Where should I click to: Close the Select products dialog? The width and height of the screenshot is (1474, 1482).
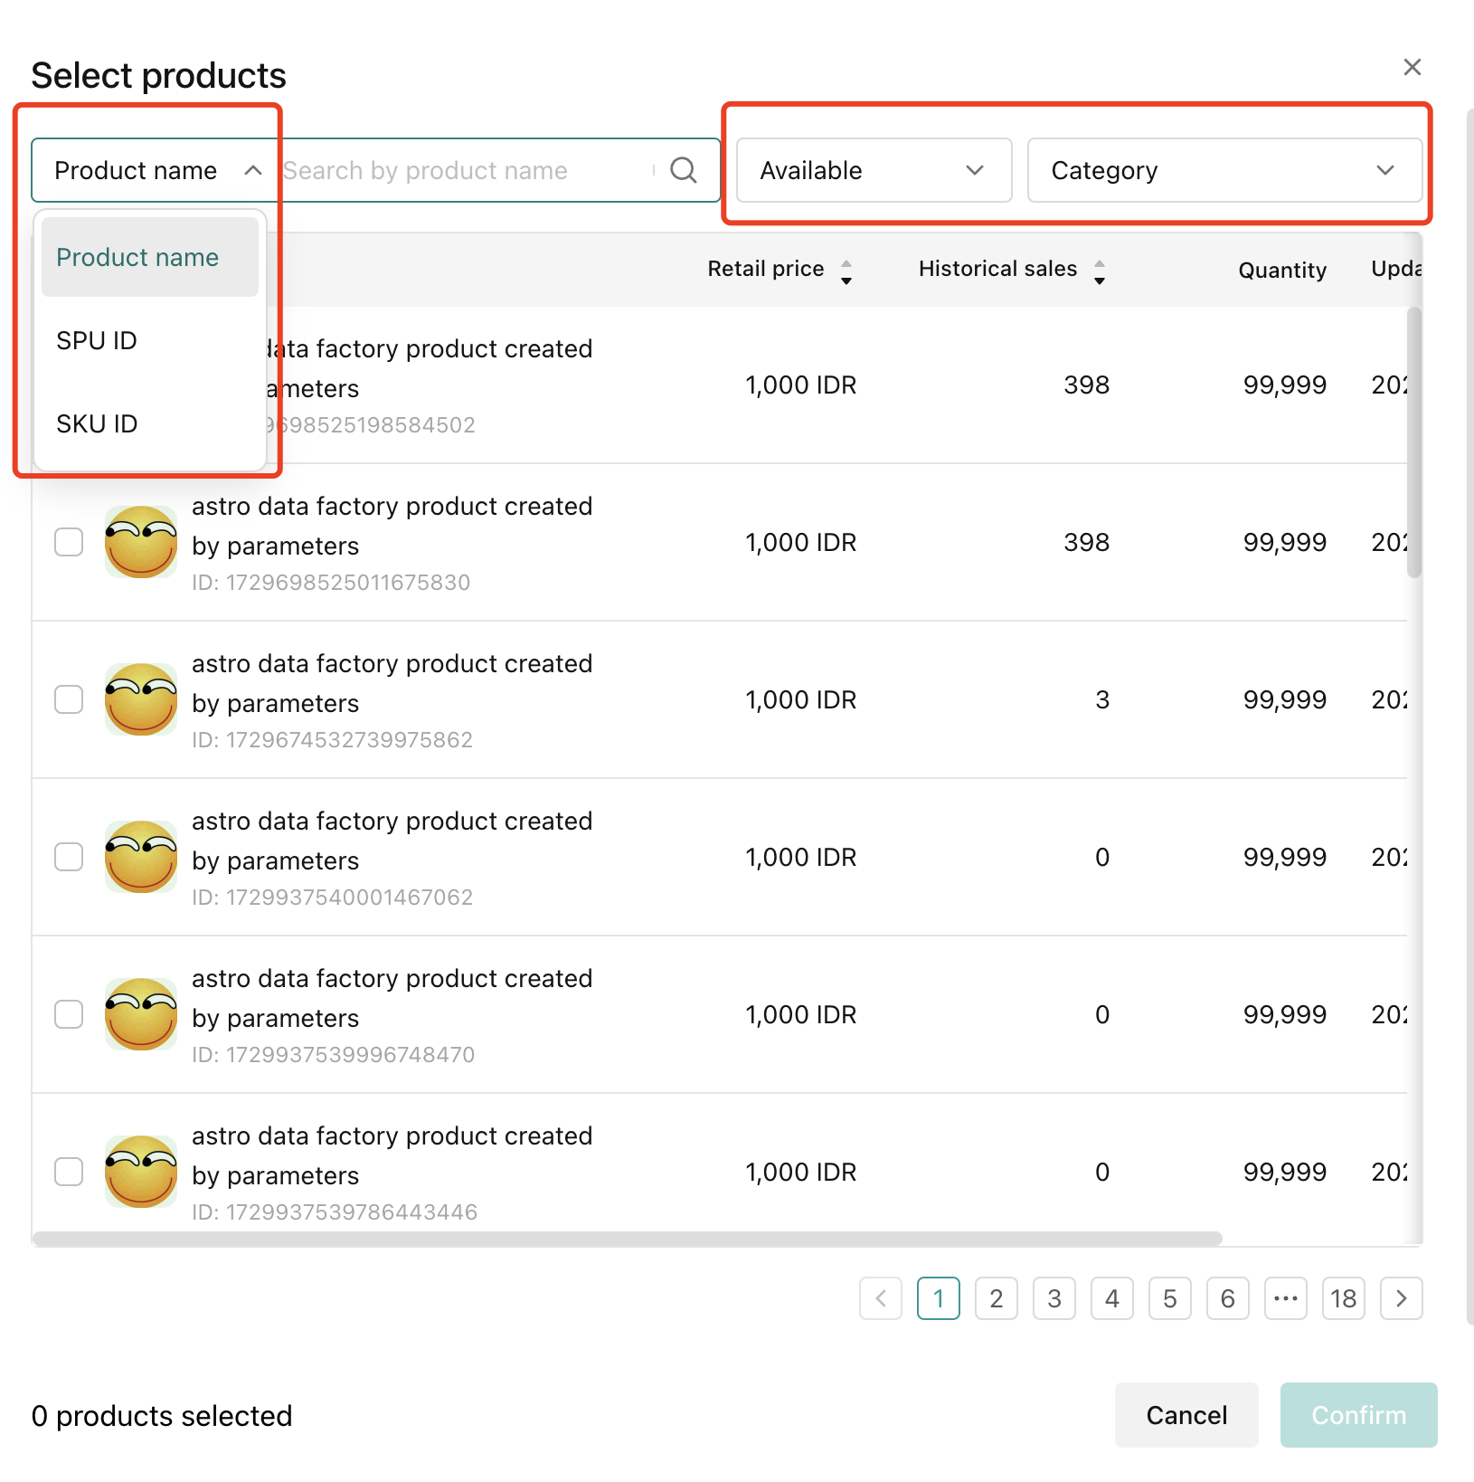click(1412, 67)
